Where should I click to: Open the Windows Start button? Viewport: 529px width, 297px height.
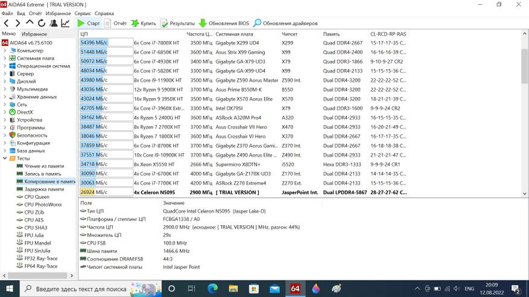[x=10, y=289]
